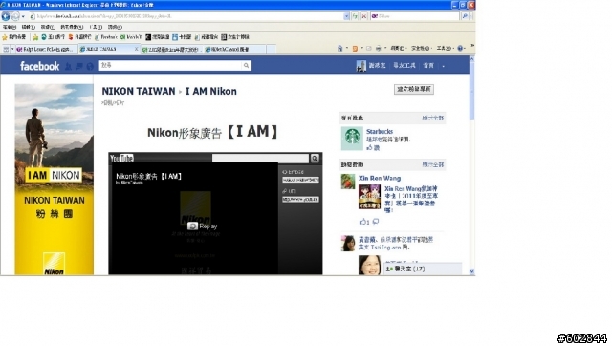Viewport: 612px width, 346px height.
Task: Open the profile picture in Facebook header
Action: pyautogui.click(x=361, y=66)
